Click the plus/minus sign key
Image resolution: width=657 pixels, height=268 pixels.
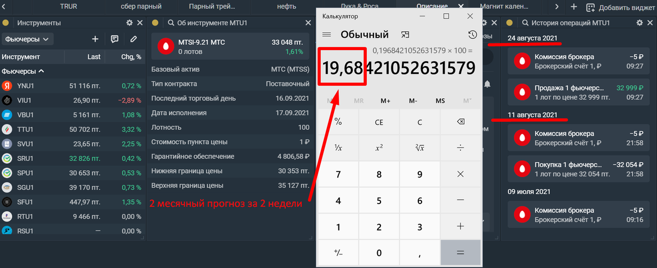(x=338, y=253)
